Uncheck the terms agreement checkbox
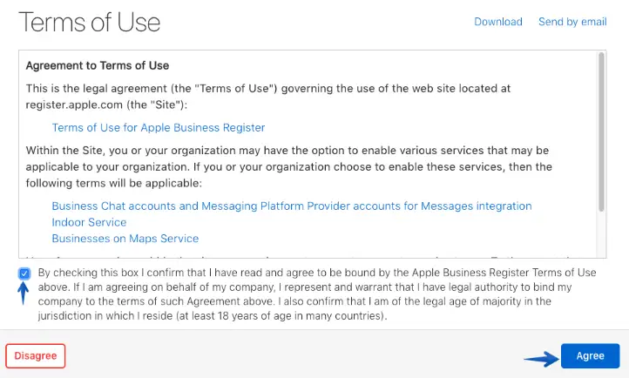The height and width of the screenshot is (378, 629). tap(24, 273)
